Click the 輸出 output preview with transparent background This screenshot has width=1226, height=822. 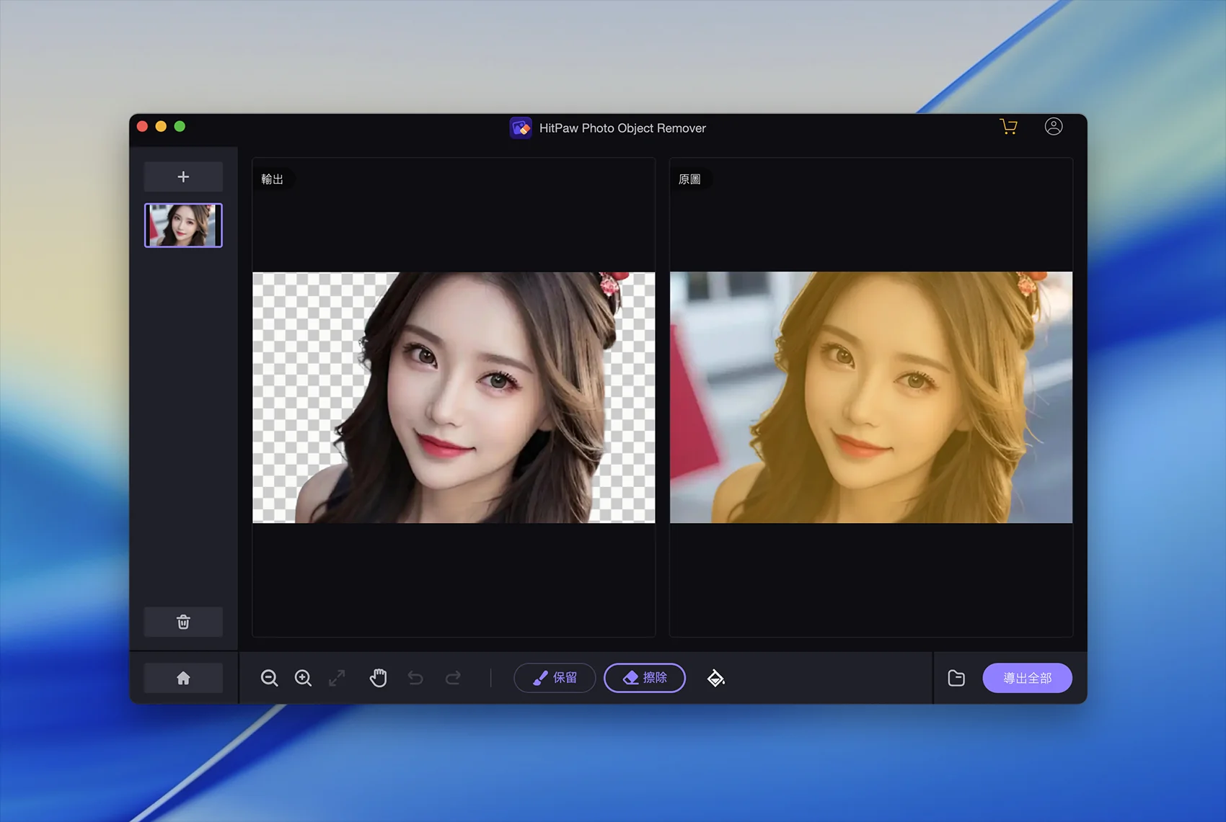[454, 397]
